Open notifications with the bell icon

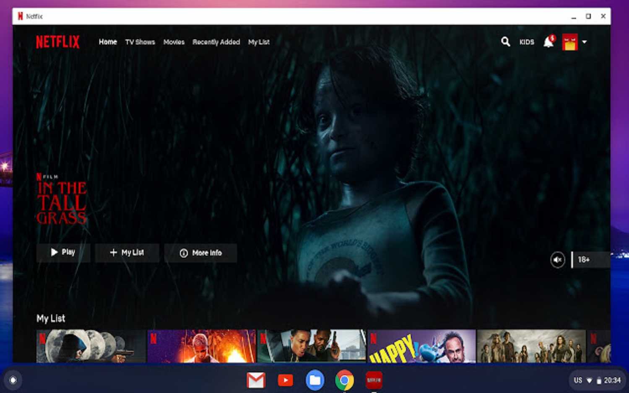548,42
